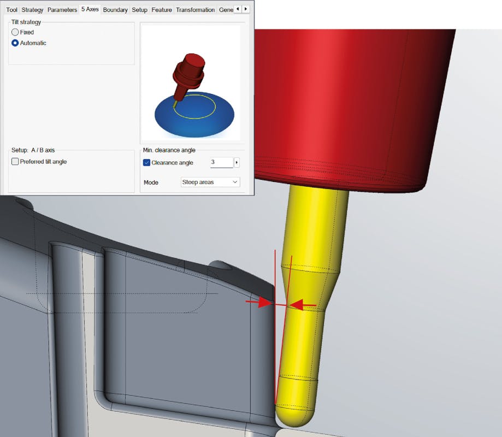This screenshot has width=502, height=437.
Task: Select Fixed tilt strategy
Action: click(22, 32)
